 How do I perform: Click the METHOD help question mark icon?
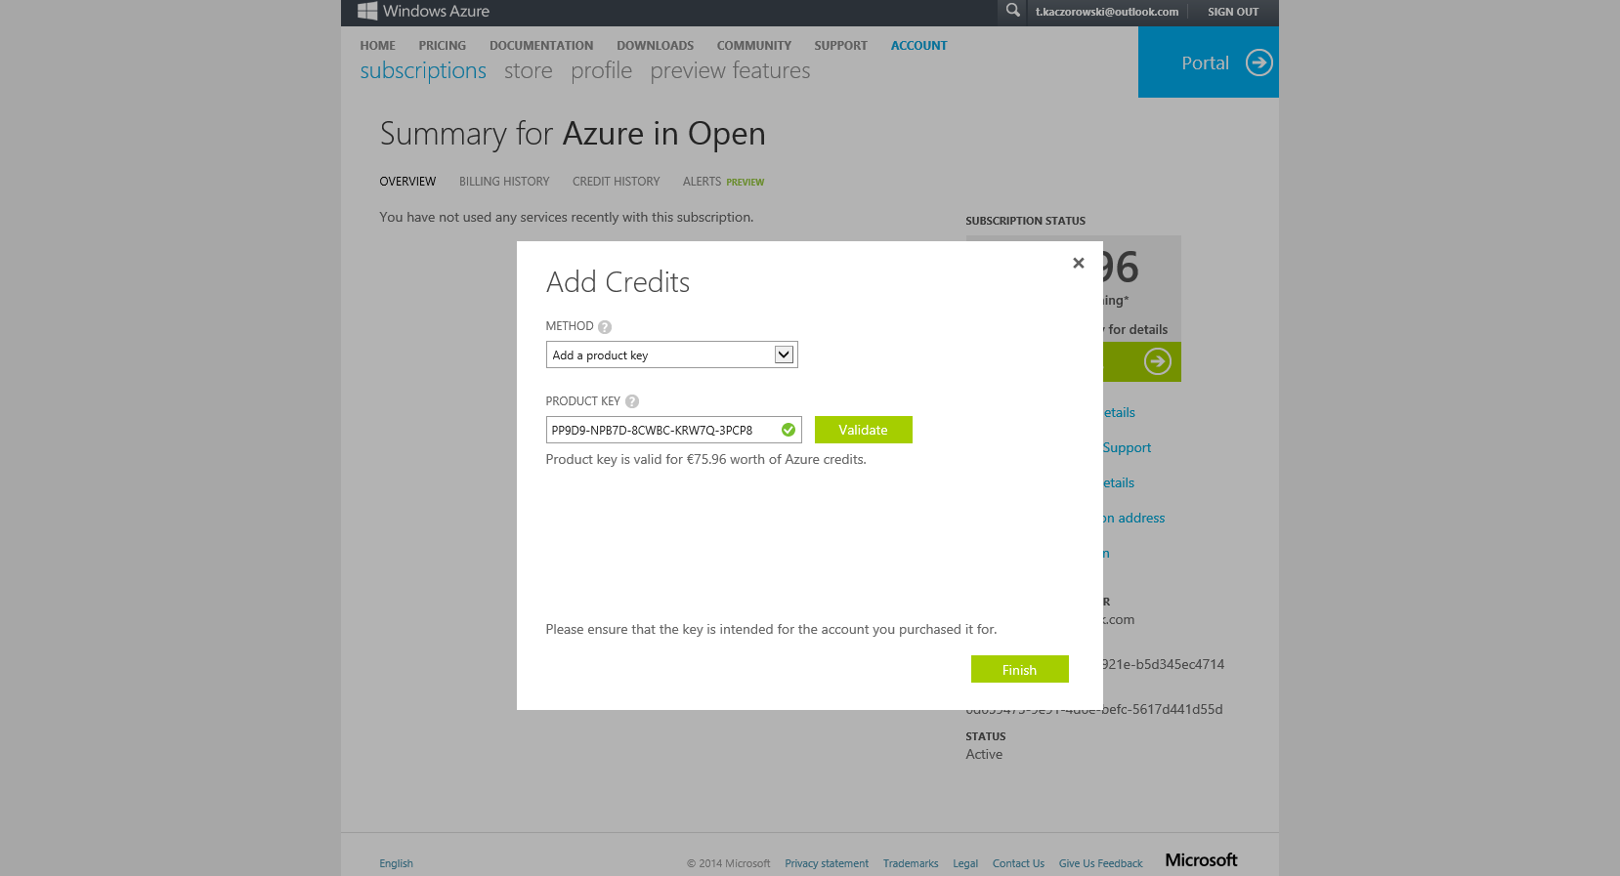tap(605, 327)
